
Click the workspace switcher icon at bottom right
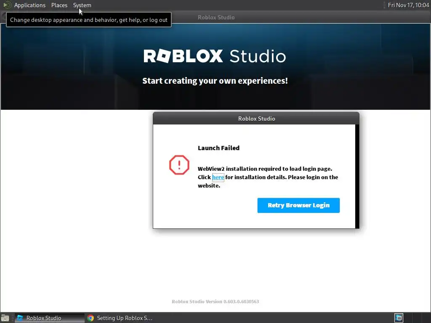(399, 318)
